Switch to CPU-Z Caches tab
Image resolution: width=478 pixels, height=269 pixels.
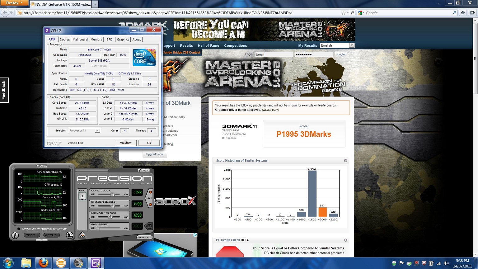click(x=64, y=40)
